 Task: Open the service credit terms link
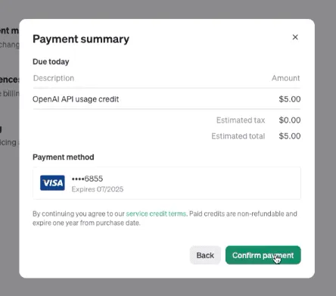tap(156, 213)
